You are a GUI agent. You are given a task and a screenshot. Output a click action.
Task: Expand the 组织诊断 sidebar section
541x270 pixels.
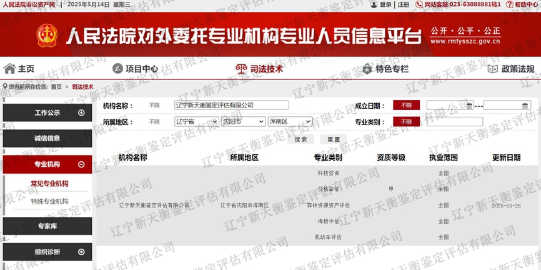(x=81, y=252)
